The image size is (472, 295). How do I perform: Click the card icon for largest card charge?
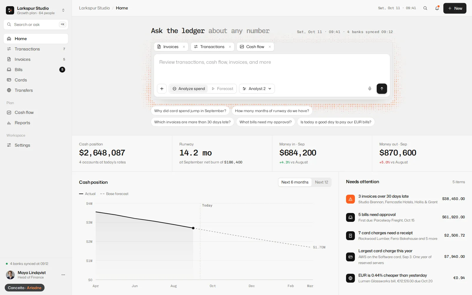(350, 257)
